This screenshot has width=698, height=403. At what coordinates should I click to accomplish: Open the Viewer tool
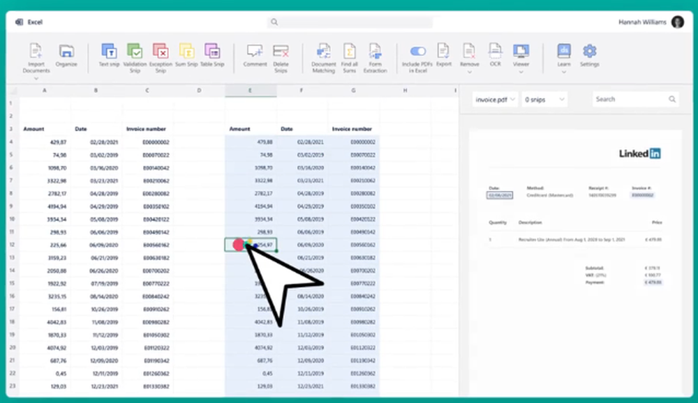click(521, 51)
